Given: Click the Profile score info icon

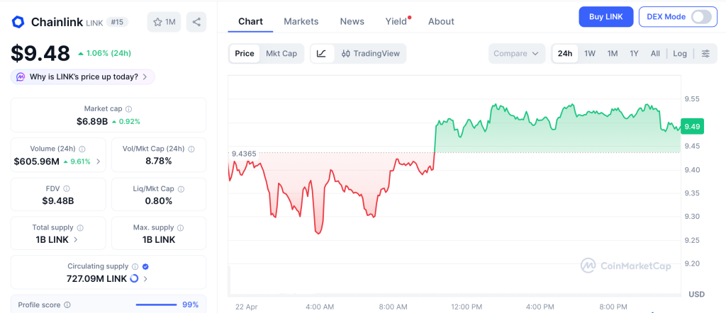Looking at the screenshot, I should 67,305.
